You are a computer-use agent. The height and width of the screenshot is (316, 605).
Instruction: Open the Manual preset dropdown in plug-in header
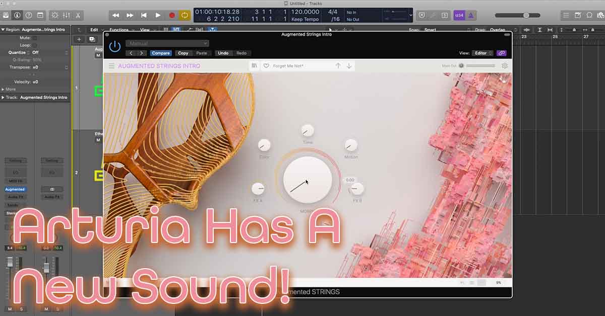[x=167, y=44]
